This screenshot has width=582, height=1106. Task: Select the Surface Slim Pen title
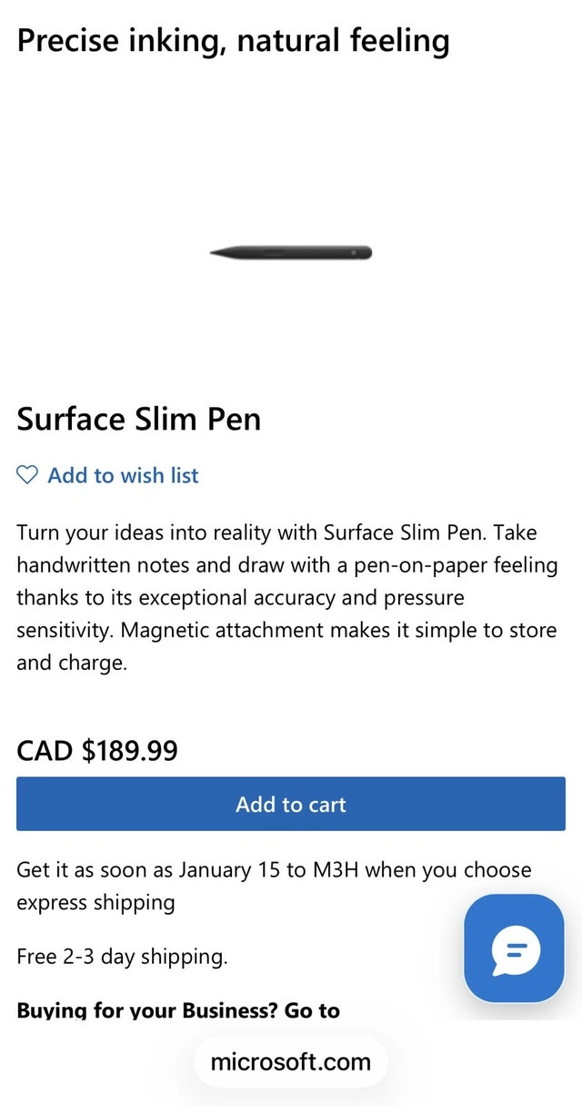tap(139, 419)
